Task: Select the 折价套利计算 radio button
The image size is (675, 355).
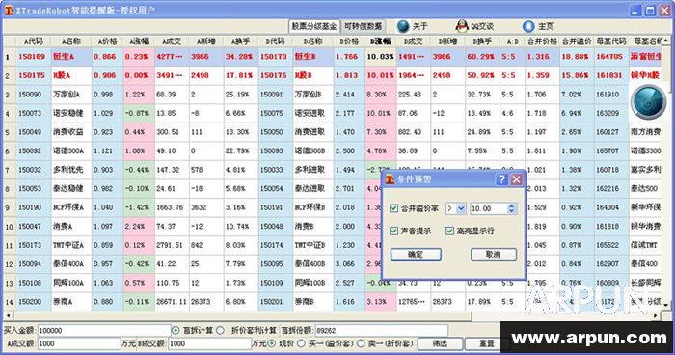Action: pyautogui.click(x=221, y=330)
